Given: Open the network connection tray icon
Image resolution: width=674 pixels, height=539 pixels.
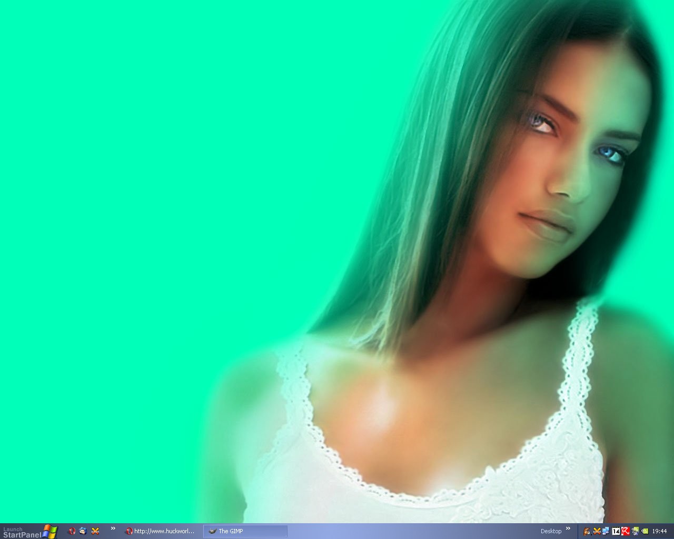Looking at the screenshot, I should click(x=606, y=531).
